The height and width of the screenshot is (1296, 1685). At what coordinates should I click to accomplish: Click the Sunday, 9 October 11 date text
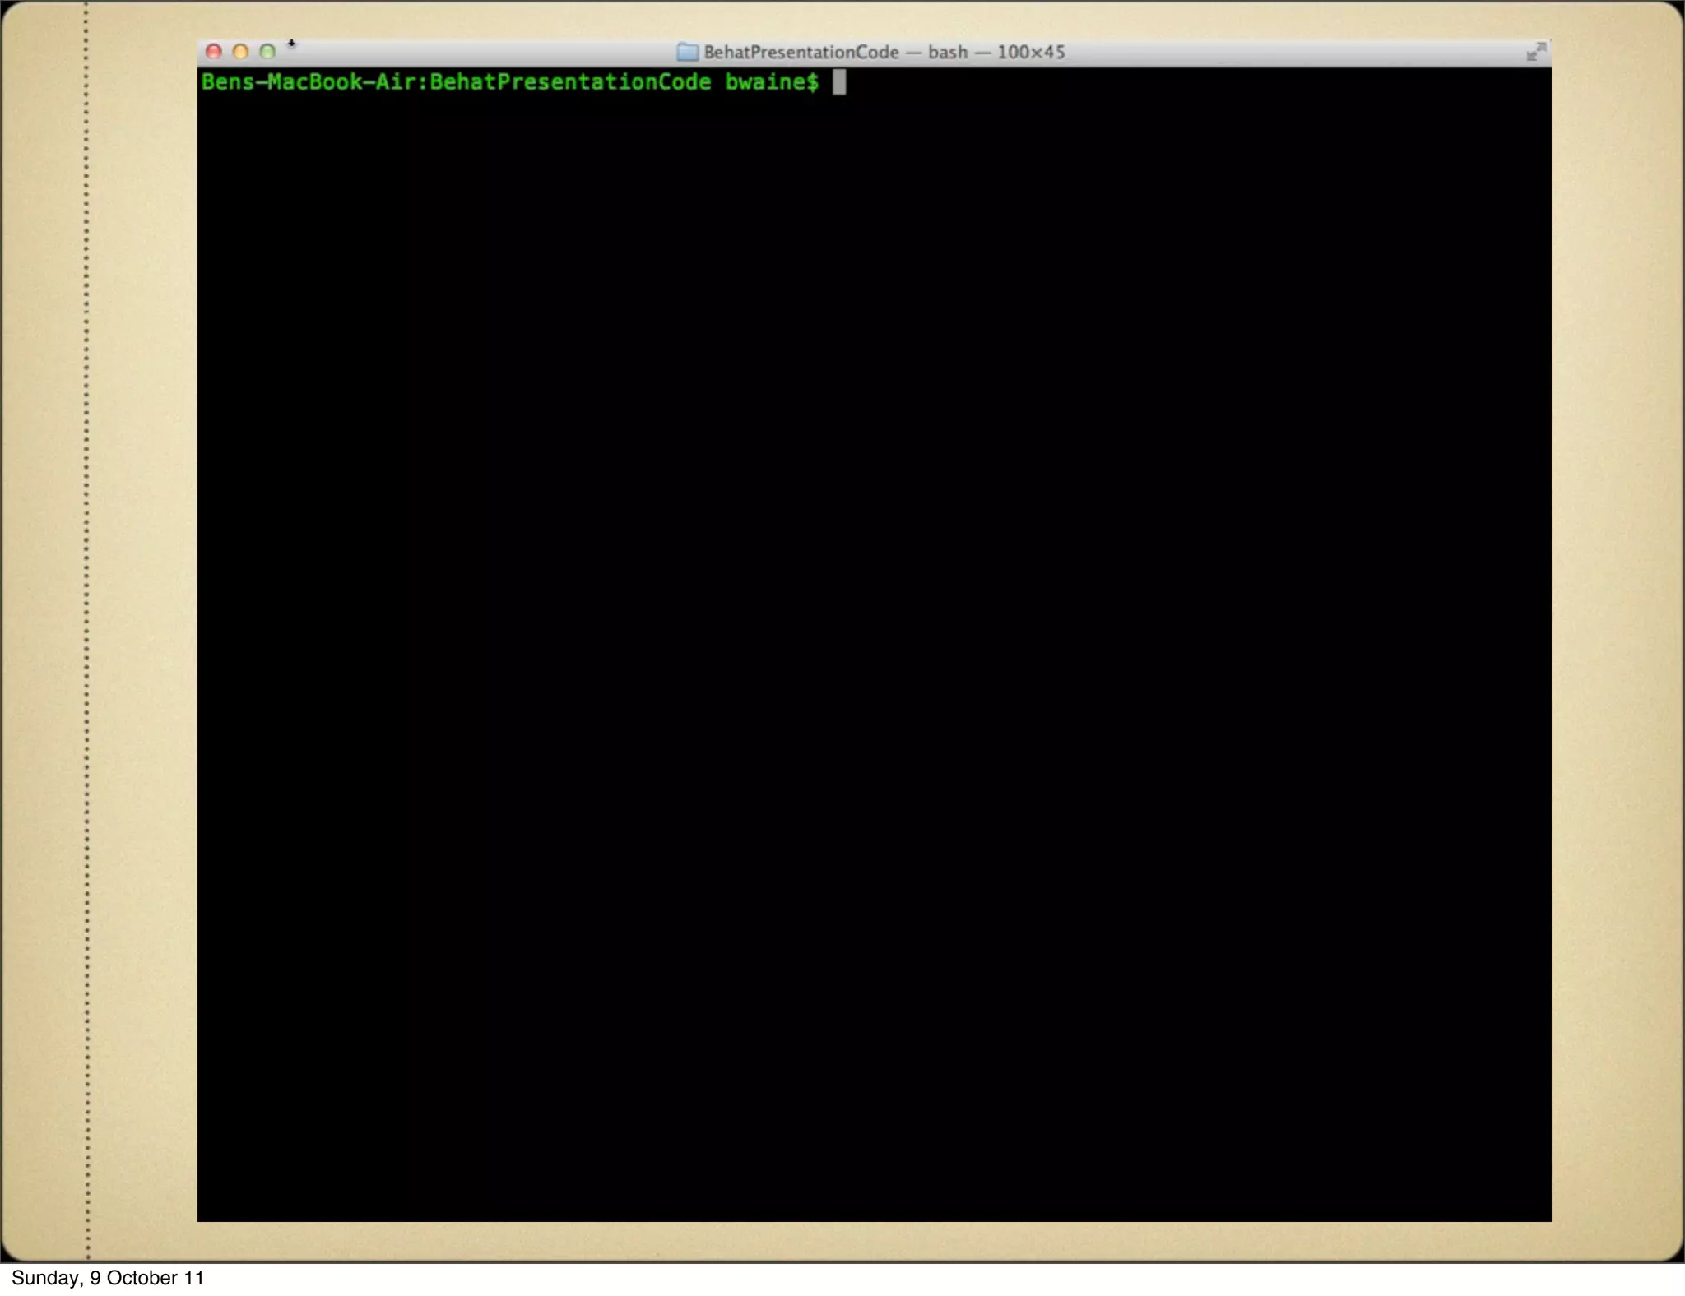(x=107, y=1278)
